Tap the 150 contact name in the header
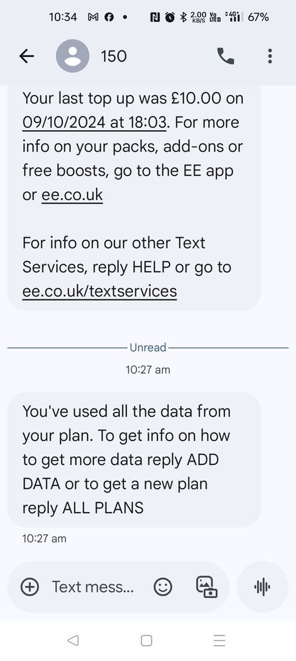296x661 pixels. tap(114, 56)
